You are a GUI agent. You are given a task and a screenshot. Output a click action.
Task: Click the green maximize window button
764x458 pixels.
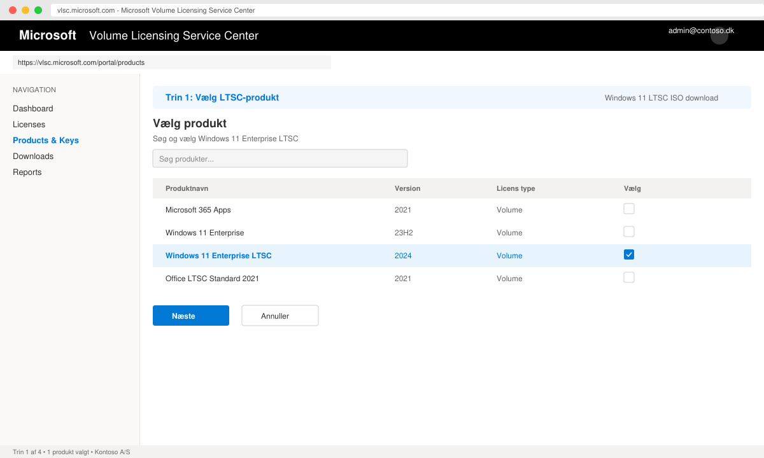point(38,10)
